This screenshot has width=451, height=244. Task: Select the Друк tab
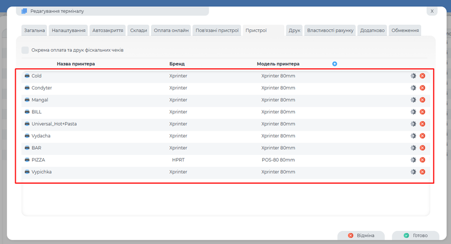click(x=294, y=30)
